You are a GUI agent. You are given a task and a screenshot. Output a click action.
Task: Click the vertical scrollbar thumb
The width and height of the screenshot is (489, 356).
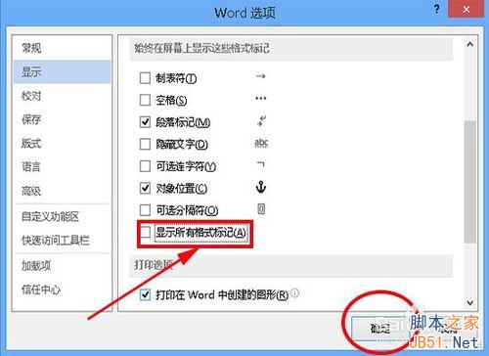click(469, 182)
